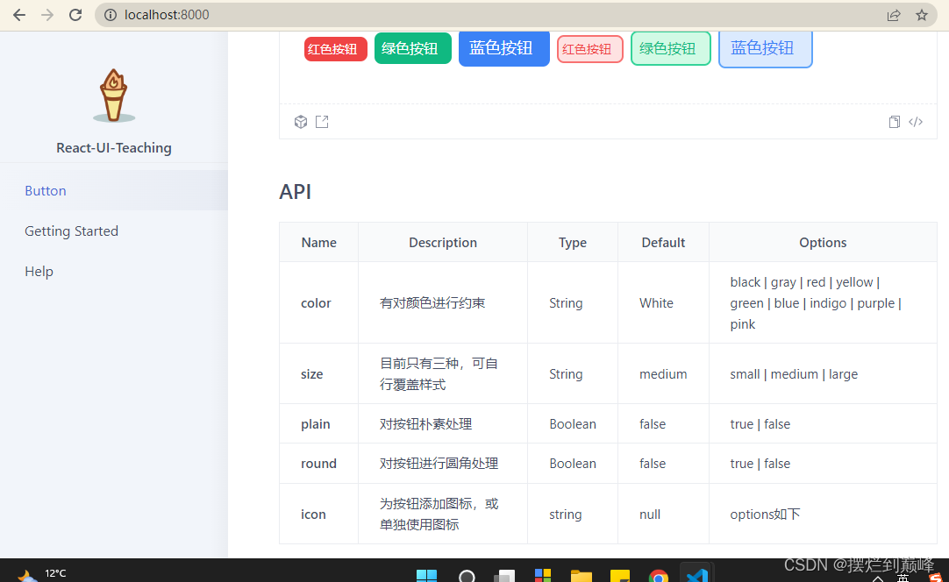Select Button in the sidebar navigation

45,190
